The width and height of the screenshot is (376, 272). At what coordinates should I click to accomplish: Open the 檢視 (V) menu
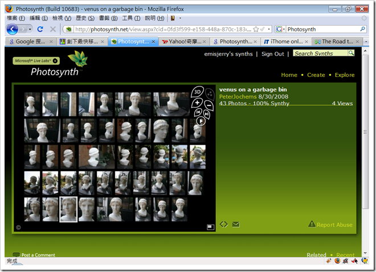[x=62, y=18]
